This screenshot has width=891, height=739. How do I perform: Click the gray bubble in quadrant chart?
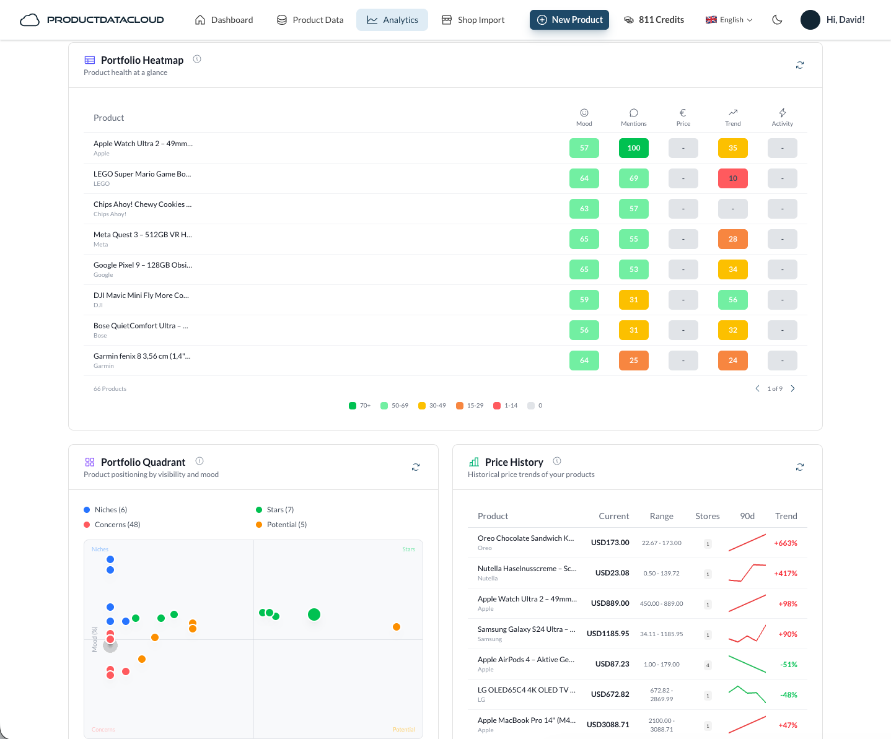[x=110, y=646]
